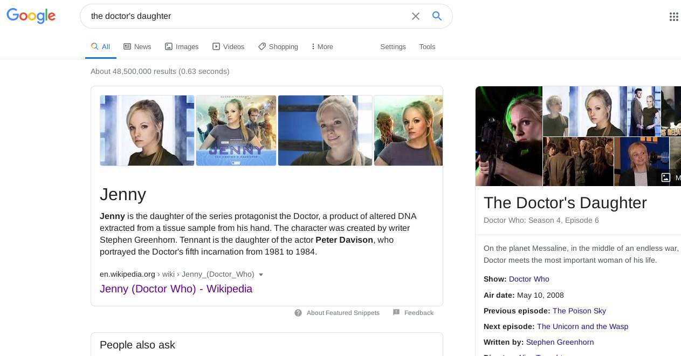Open the Google apps grid
681x356 pixels.
673,17
